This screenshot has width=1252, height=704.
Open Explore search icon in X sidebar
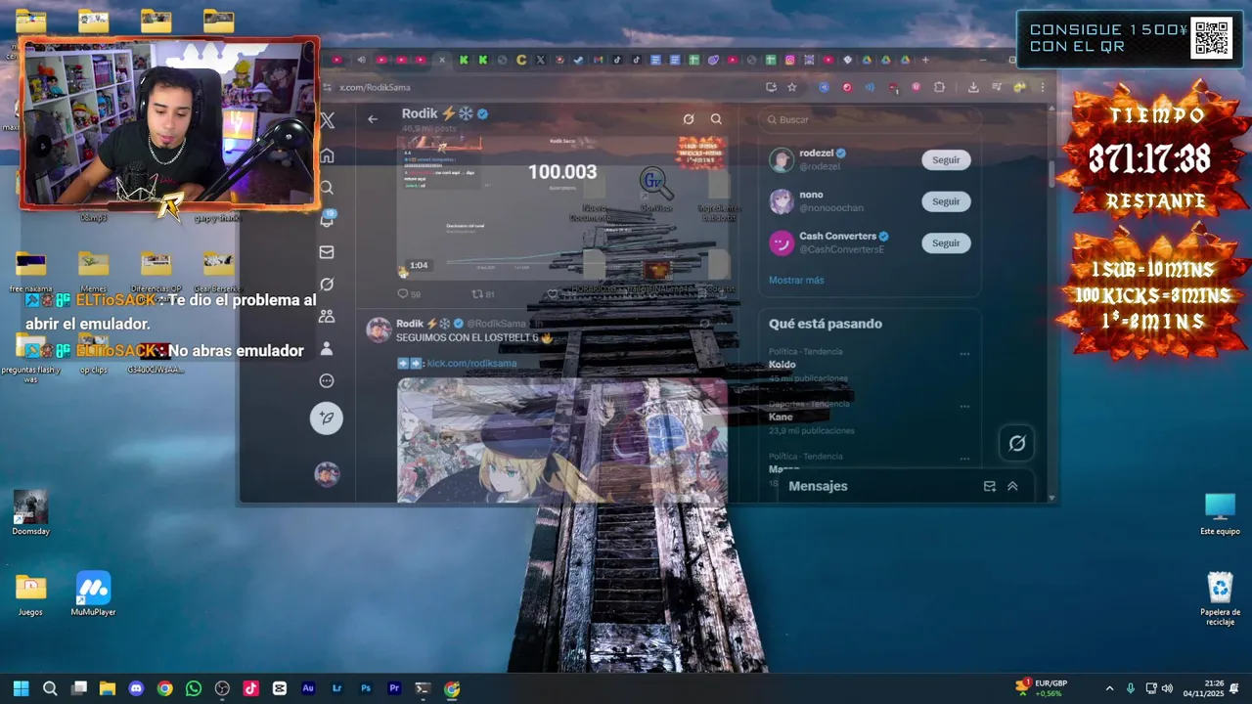[x=327, y=188]
